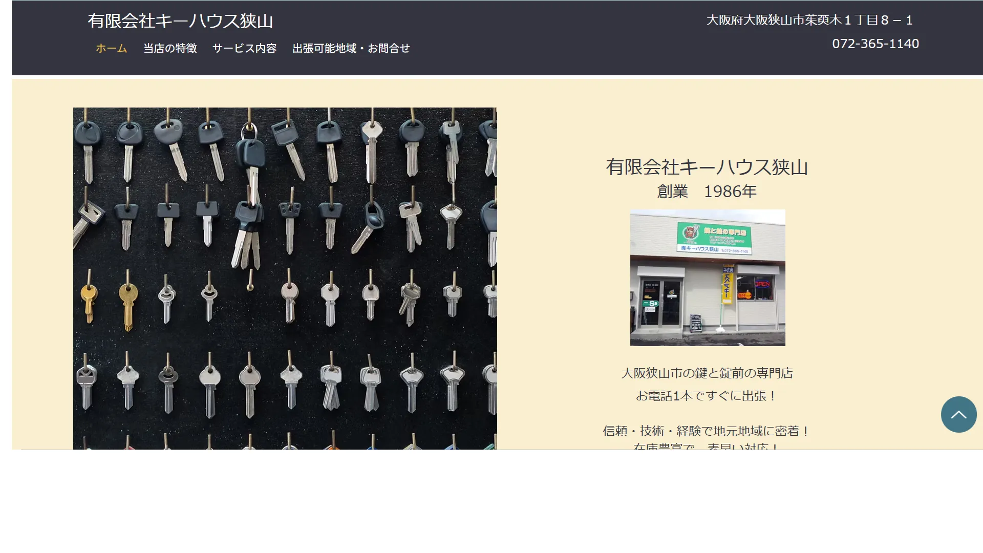Click the 大阪狭山市の鍵と錠前の専門店 text line

(707, 373)
